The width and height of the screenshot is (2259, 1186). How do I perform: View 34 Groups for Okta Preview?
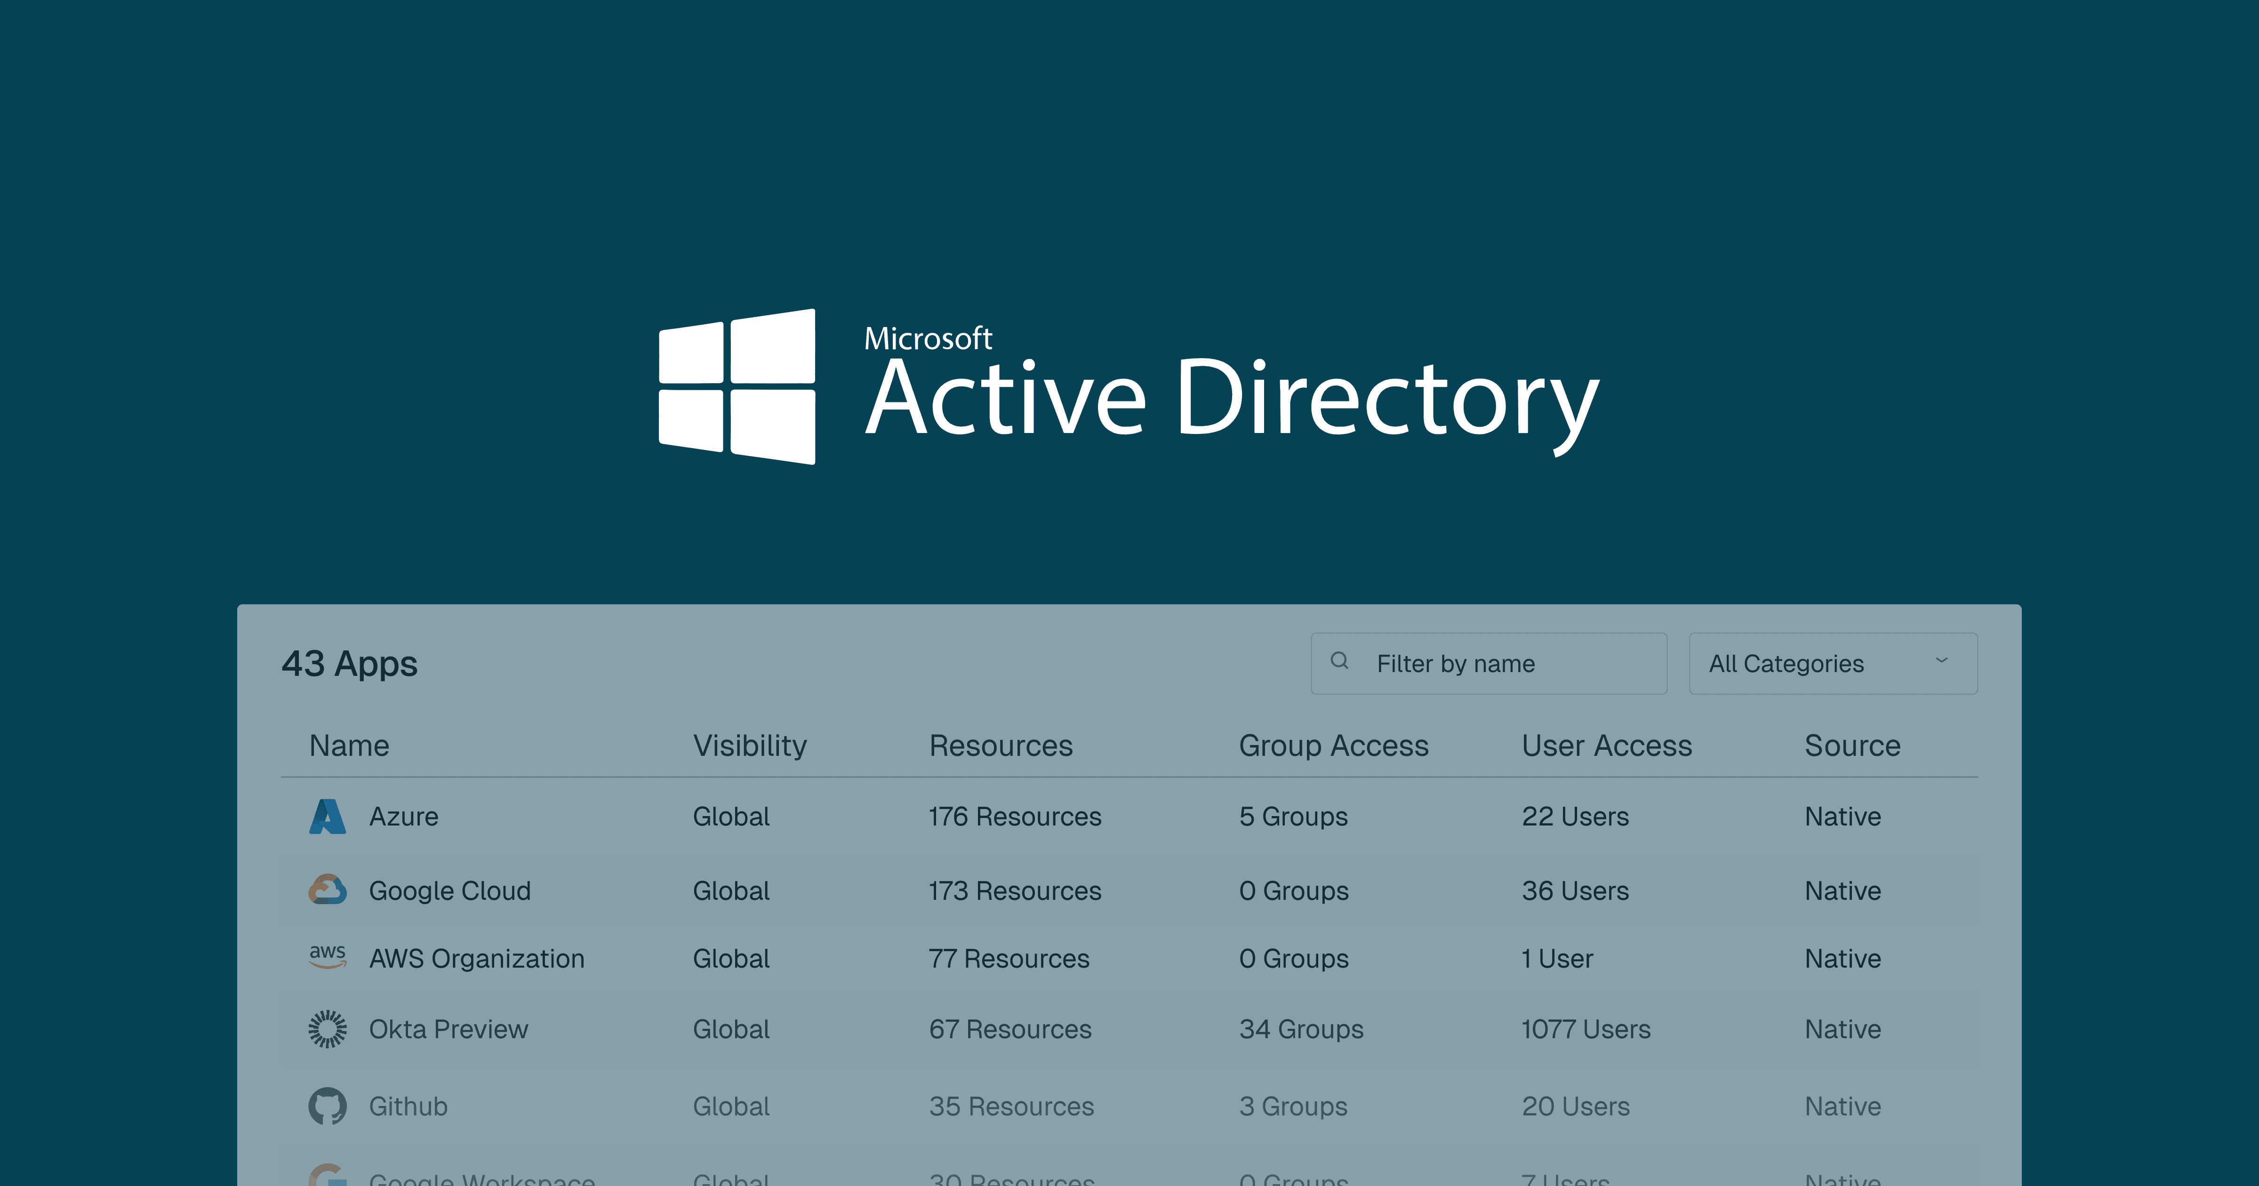pos(1300,1029)
